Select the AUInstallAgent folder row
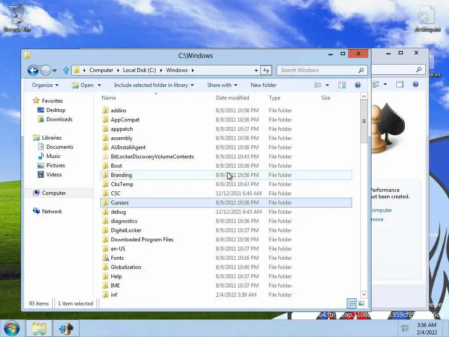This screenshot has width=449, height=337. point(226,147)
